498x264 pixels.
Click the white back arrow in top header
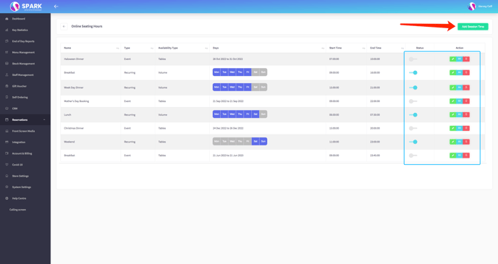pyautogui.click(x=56, y=7)
